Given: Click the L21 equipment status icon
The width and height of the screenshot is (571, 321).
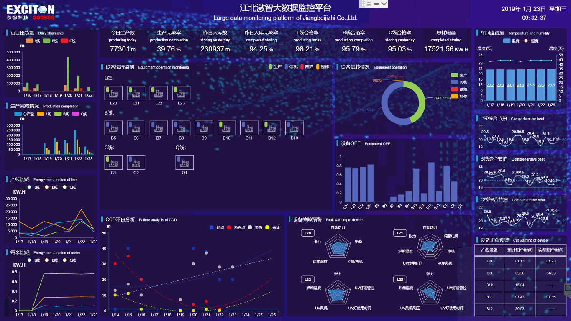Looking at the screenshot, I should 136,93.
